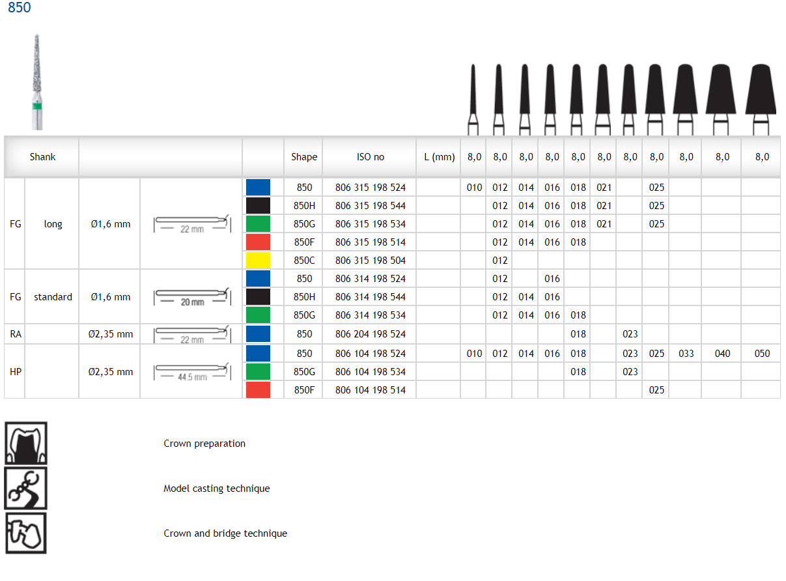786x581 pixels.
Task: Select the 44.5 mm HP shank diagram
Action: coord(191,372)
